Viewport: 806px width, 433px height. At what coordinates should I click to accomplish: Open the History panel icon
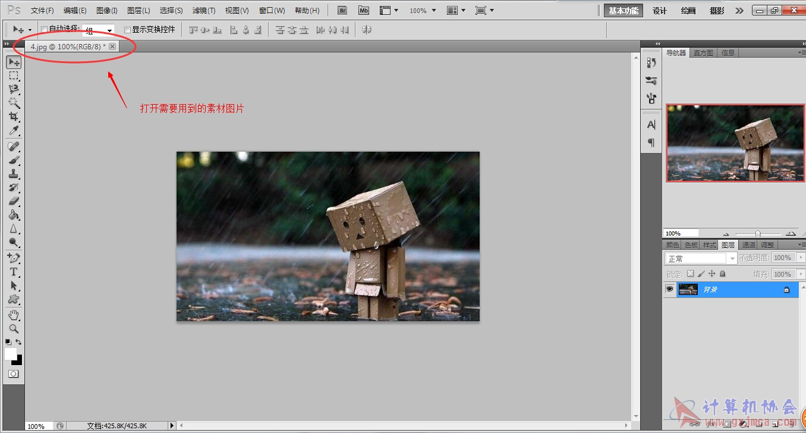pos(651,63)
